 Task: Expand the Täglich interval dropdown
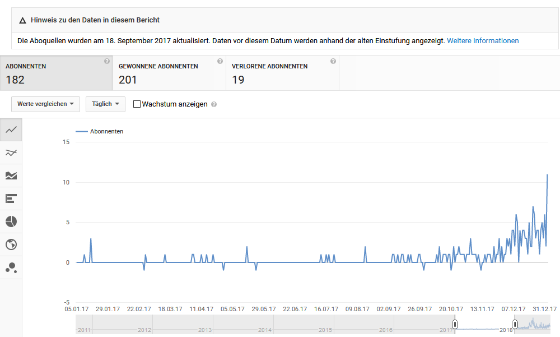[x=105, y=104]
